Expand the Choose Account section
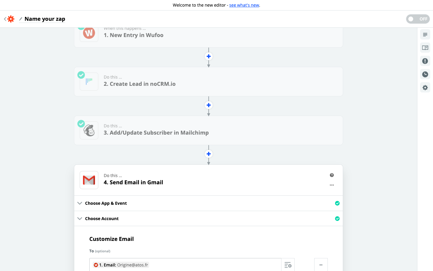 coord(102,219)
